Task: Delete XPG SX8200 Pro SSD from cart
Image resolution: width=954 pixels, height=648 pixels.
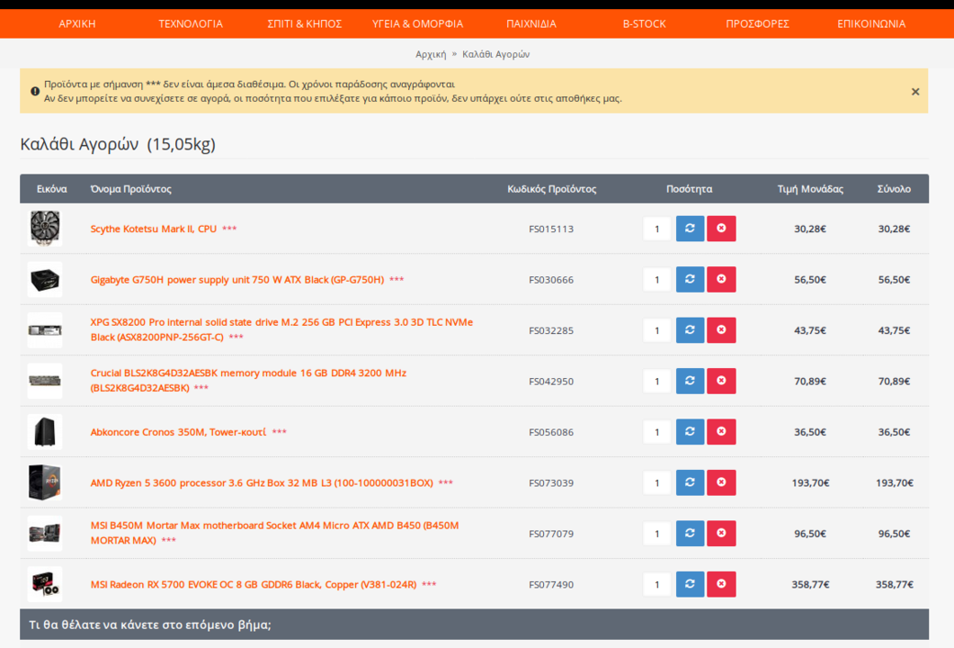Action: point(721,330)
